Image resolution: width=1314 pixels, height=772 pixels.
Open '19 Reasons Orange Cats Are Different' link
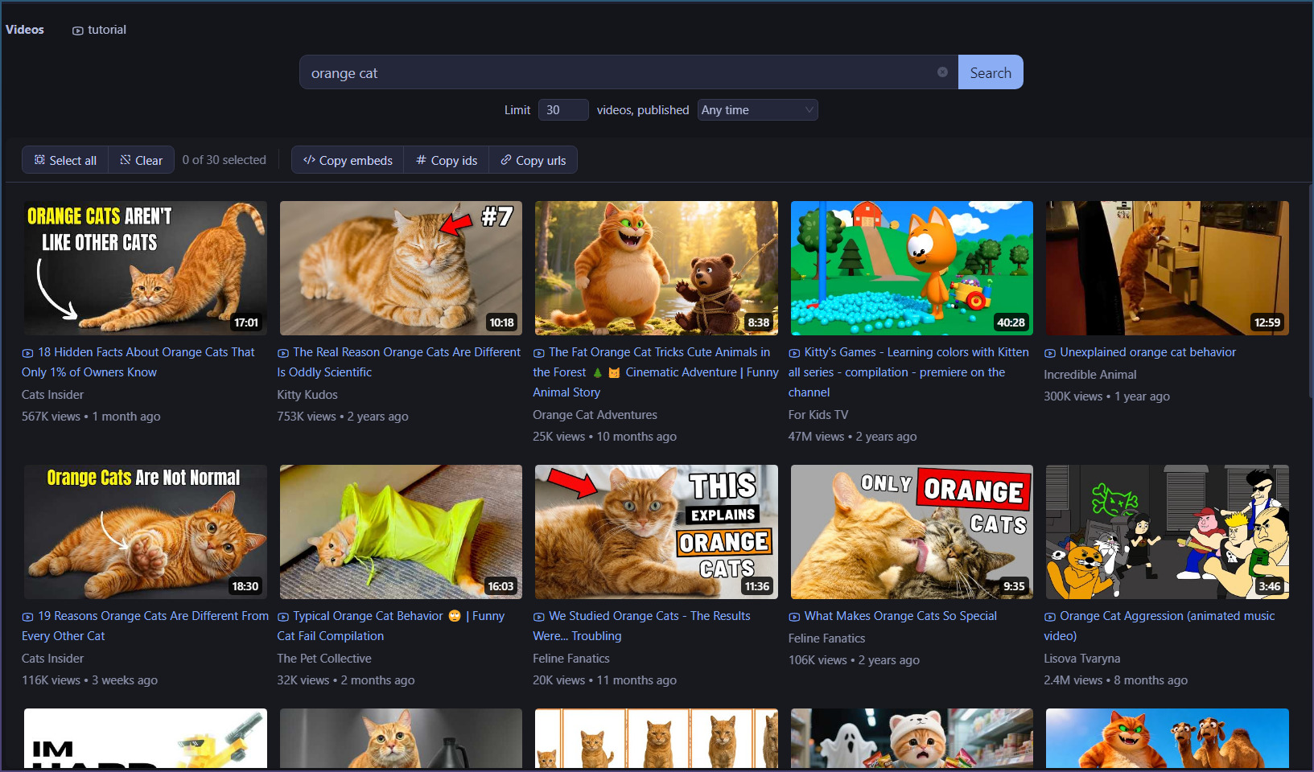[146, 626]
